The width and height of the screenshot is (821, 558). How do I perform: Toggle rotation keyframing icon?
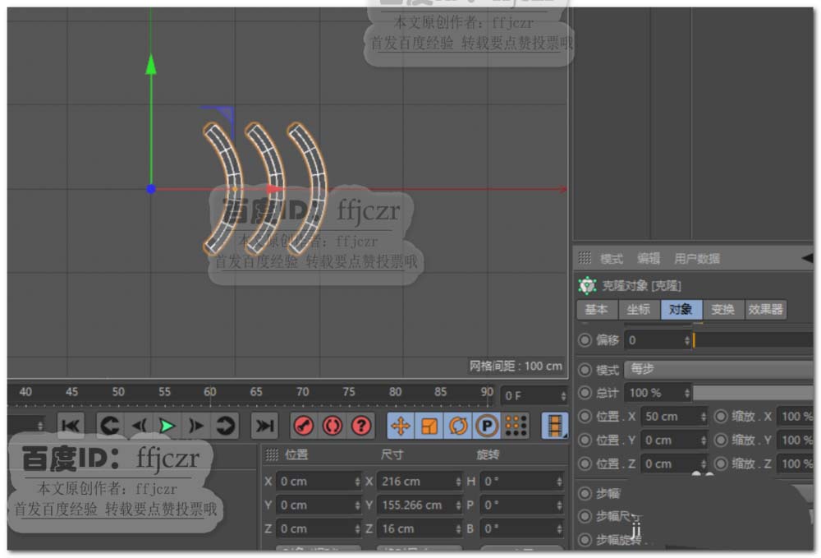[458, 426]
